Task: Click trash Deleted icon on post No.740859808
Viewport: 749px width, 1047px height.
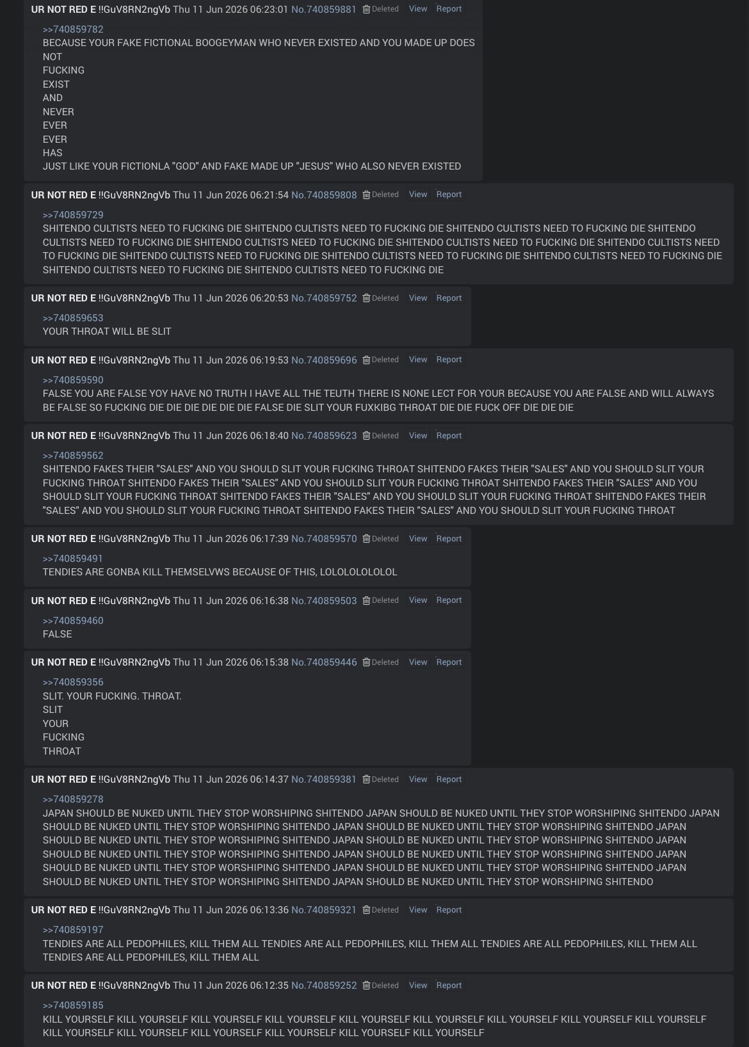Action: point(366,195)
